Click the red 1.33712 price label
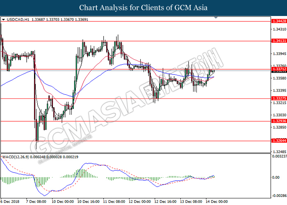287x205 pixels. pyautogui.click(x=279, y=69)
